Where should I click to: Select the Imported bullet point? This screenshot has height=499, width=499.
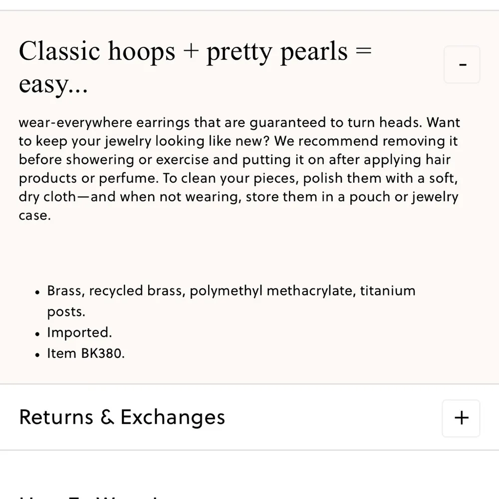[x=79, y=332]
